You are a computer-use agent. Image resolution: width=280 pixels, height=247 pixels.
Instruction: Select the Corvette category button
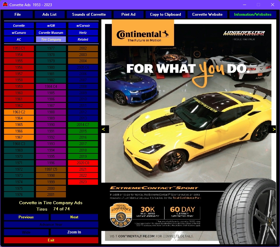[19, 26]
